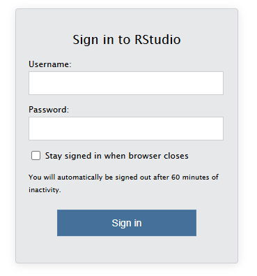Click the automatic sign-out notice text

coord(123,184)
